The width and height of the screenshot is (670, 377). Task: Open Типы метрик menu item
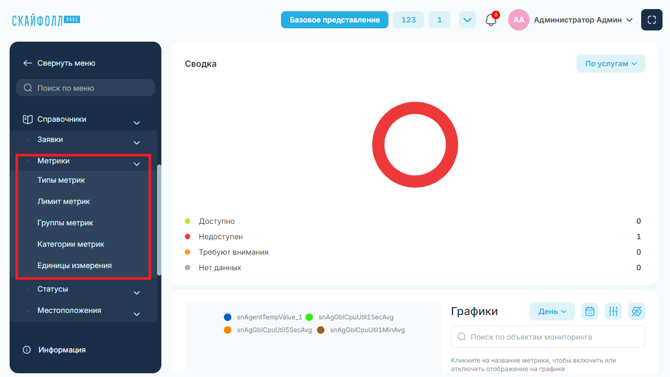click(x=61, y=180)
